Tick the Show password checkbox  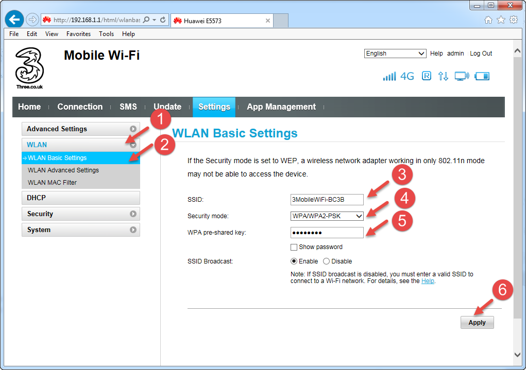(294, 248)
